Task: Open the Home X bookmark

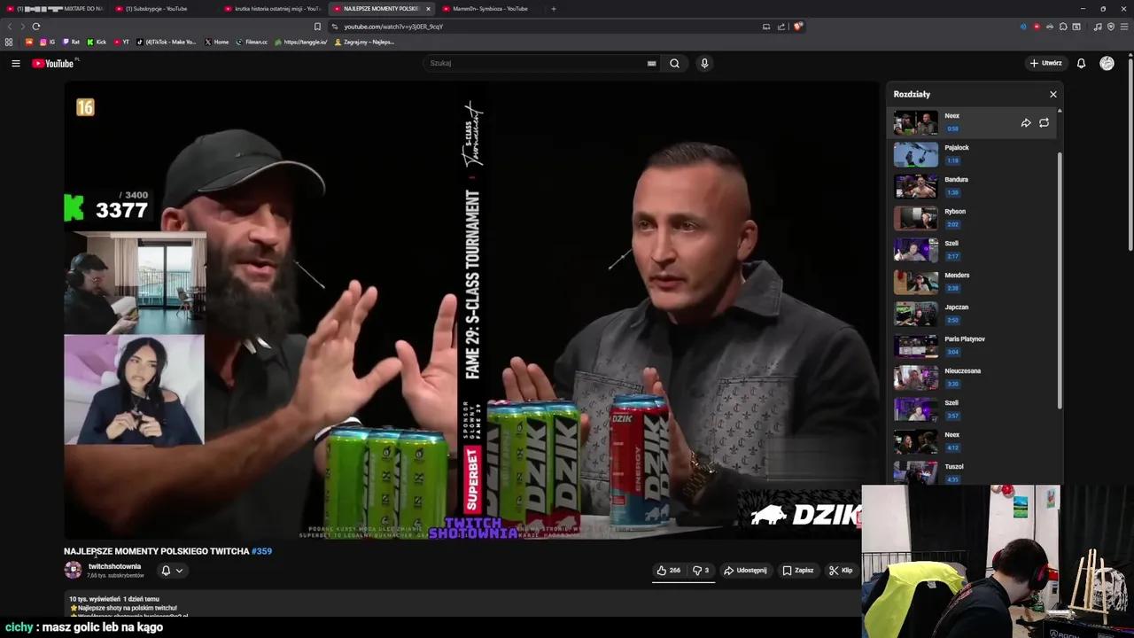Action: pyautogui.click(x=216, y=42)
